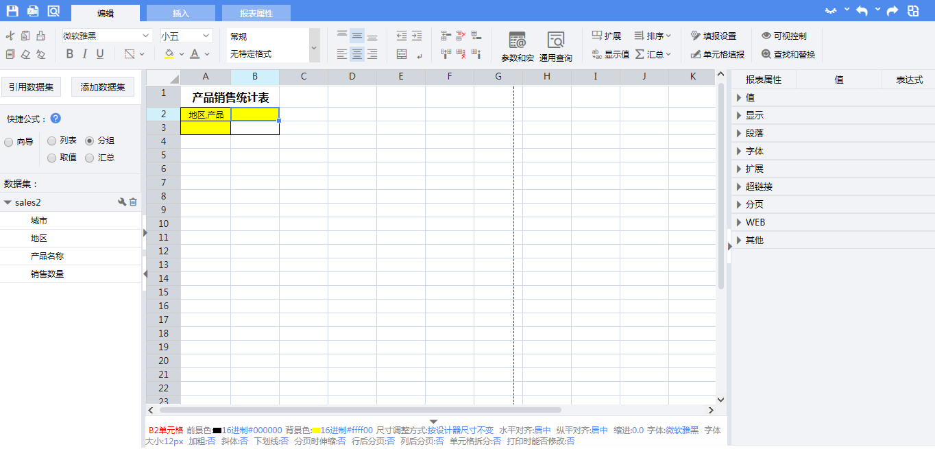935x449 pixels.
Task: Toggle bold text formatting
Action: [x=69, y=54]
